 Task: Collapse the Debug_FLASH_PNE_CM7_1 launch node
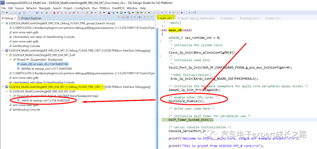(2, 87)
